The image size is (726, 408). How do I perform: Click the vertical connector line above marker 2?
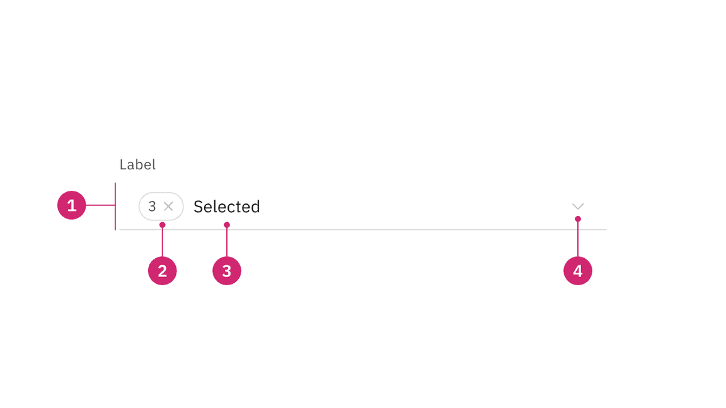point(163,242)
